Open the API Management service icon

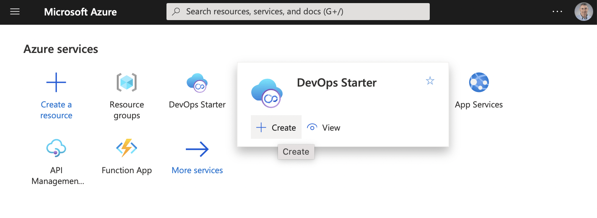click(x=56, y=148)
